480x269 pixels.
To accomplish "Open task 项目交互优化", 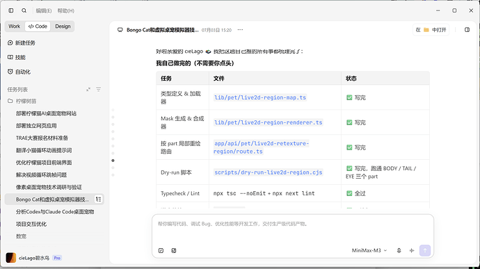I will point(31,224).
